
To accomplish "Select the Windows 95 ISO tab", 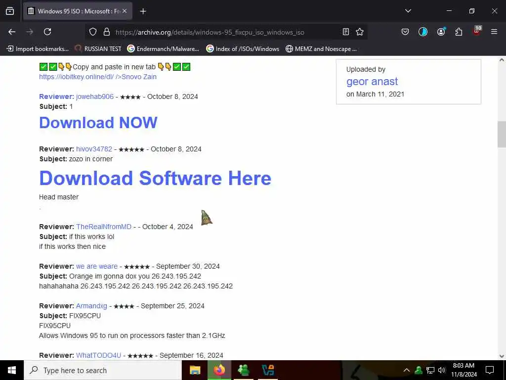I will tap(78, 11).
